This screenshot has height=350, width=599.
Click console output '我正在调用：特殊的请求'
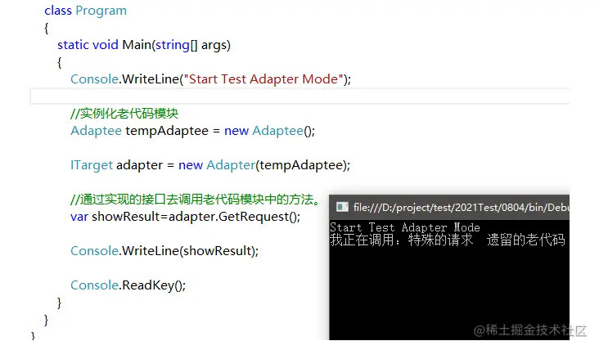402,240
